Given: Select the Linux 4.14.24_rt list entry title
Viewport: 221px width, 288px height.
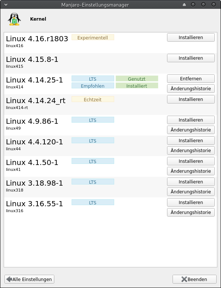Looking at the screenshot, I should 36,101.
